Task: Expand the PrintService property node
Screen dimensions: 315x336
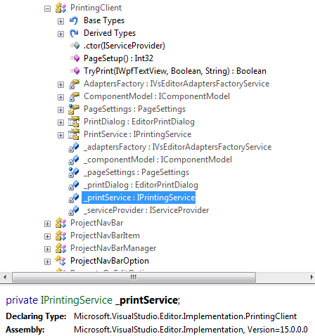Action: [x=60, y=136]
